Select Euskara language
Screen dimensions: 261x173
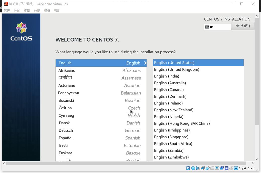coord(101,153)
